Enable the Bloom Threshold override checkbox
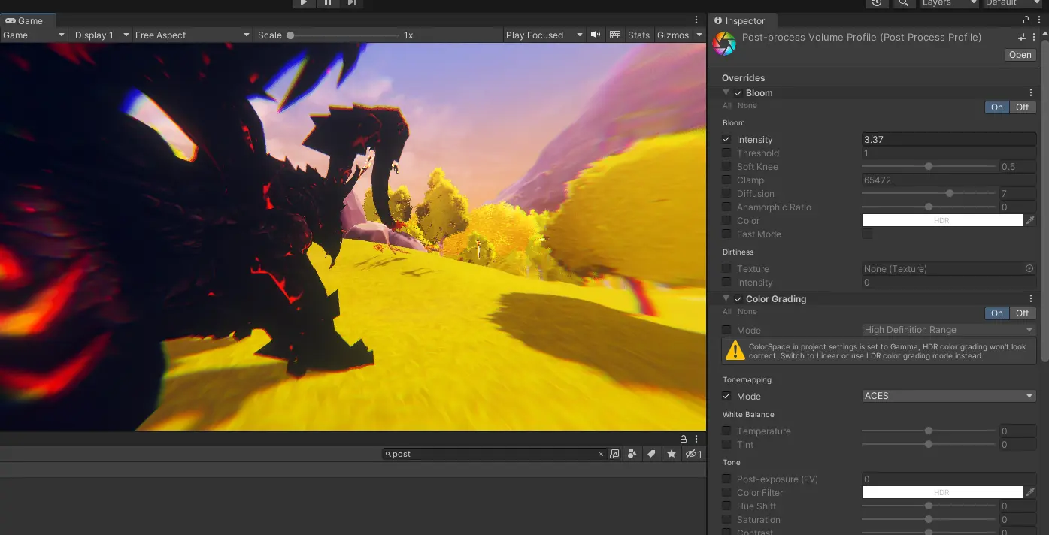Screen dimensions: 1049x535 coord(726,153)
